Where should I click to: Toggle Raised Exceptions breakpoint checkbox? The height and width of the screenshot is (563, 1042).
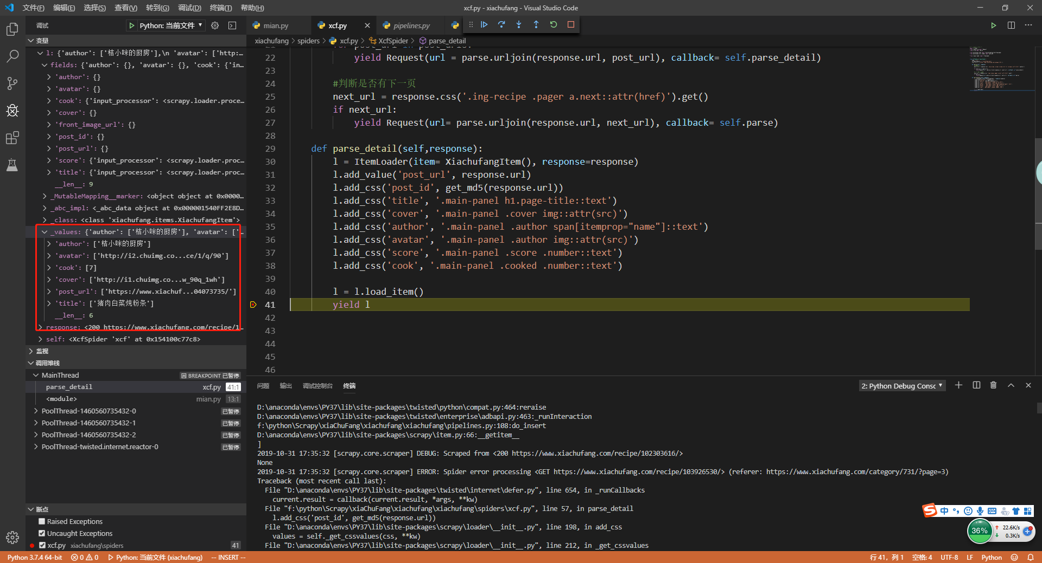click(x=42, y=521)
